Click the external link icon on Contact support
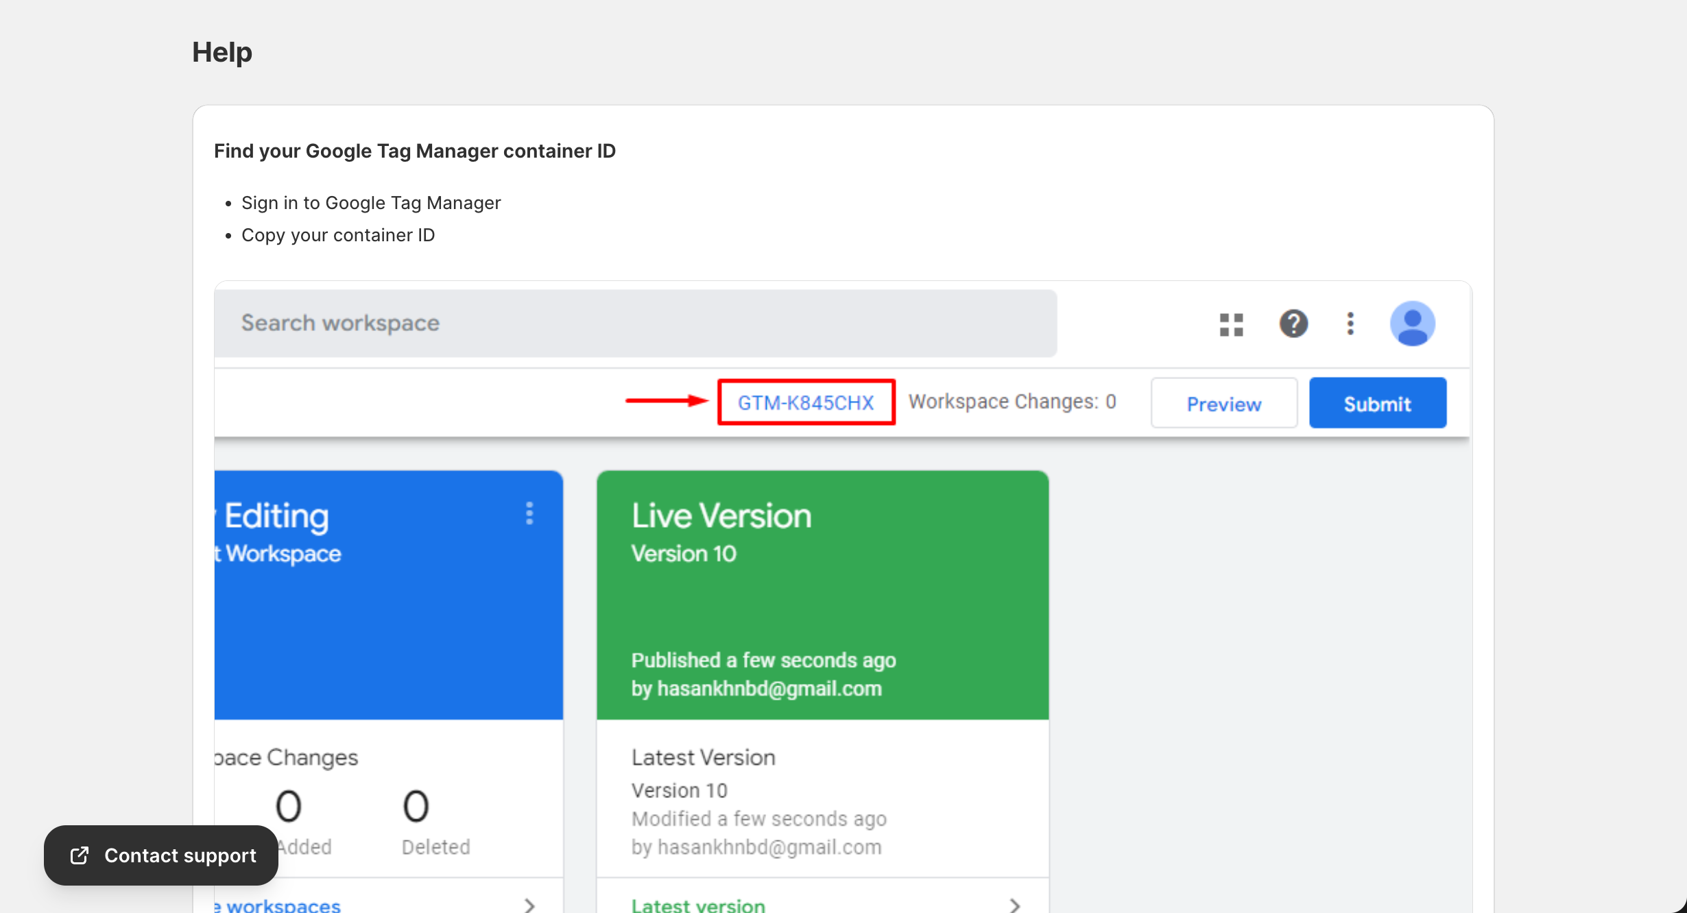The width and height of the screenshot is (1687, 913). click(80, 855)
